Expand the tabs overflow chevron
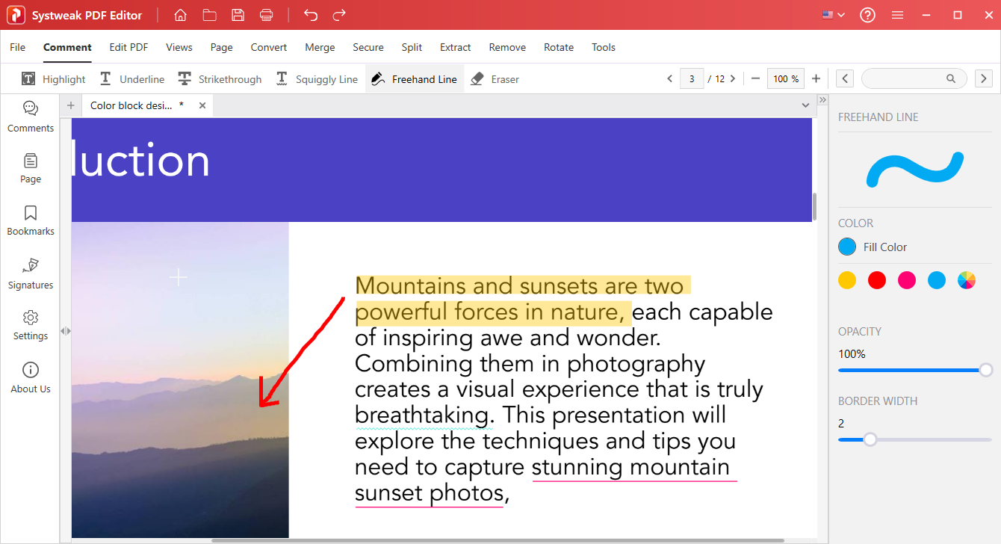Screen dimensions: 1001x544 tap(805, 105)
